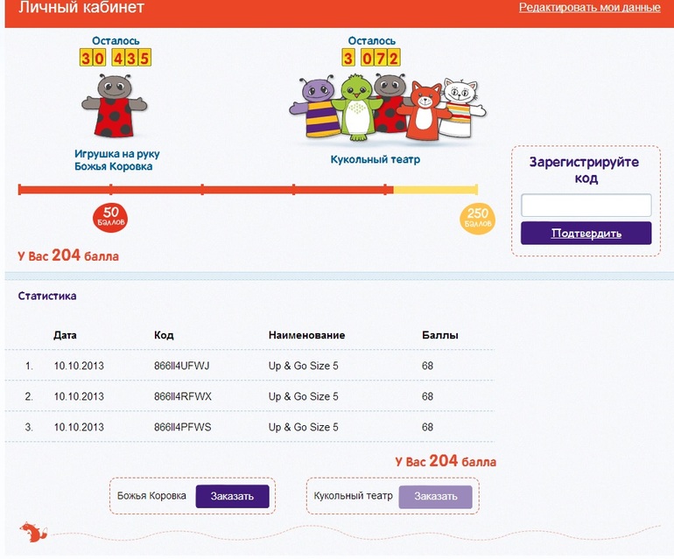Viewport: 674px width, 559px height.
Task: Open the Редактировать мои данные link
Action: tap(589, 8)
